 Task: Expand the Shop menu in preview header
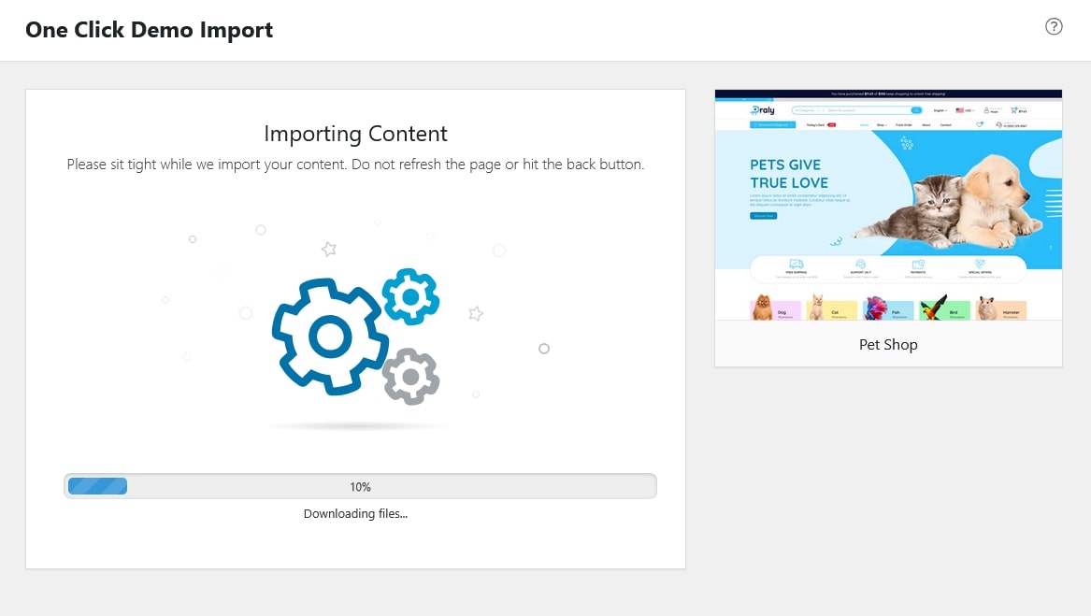click(882, 124)
